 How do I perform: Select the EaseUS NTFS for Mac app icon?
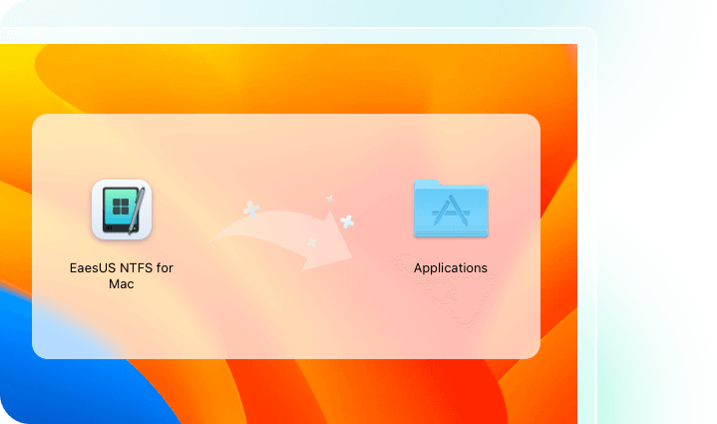coord(121,210)
